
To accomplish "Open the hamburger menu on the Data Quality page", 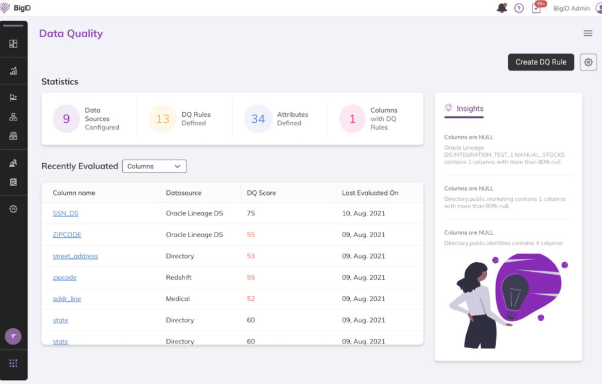I will (x=588, y=33).
